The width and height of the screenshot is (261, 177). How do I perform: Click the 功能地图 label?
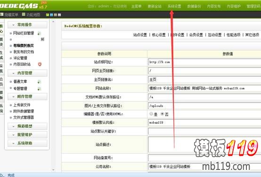coord(33,15)
